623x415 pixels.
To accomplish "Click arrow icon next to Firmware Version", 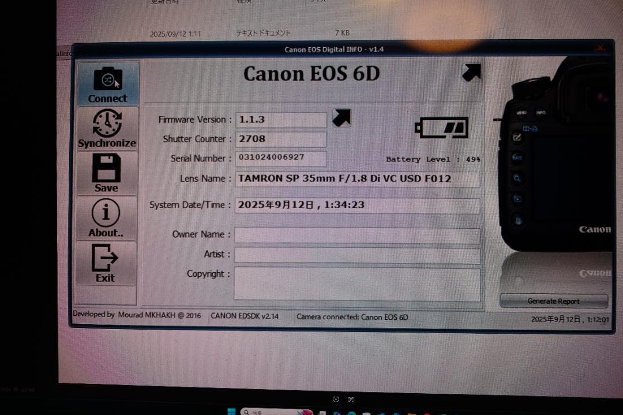I will (341, 118).
